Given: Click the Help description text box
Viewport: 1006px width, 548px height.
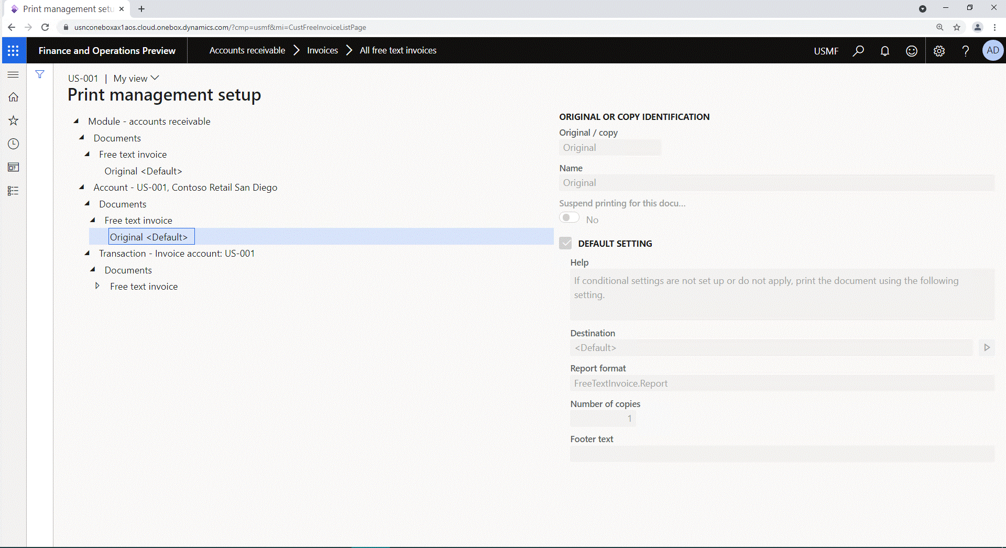Looking at the screenshot, I should [782, 294].
